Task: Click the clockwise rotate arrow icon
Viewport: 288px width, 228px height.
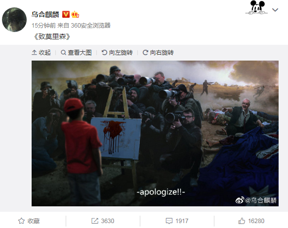Action: 145,53
